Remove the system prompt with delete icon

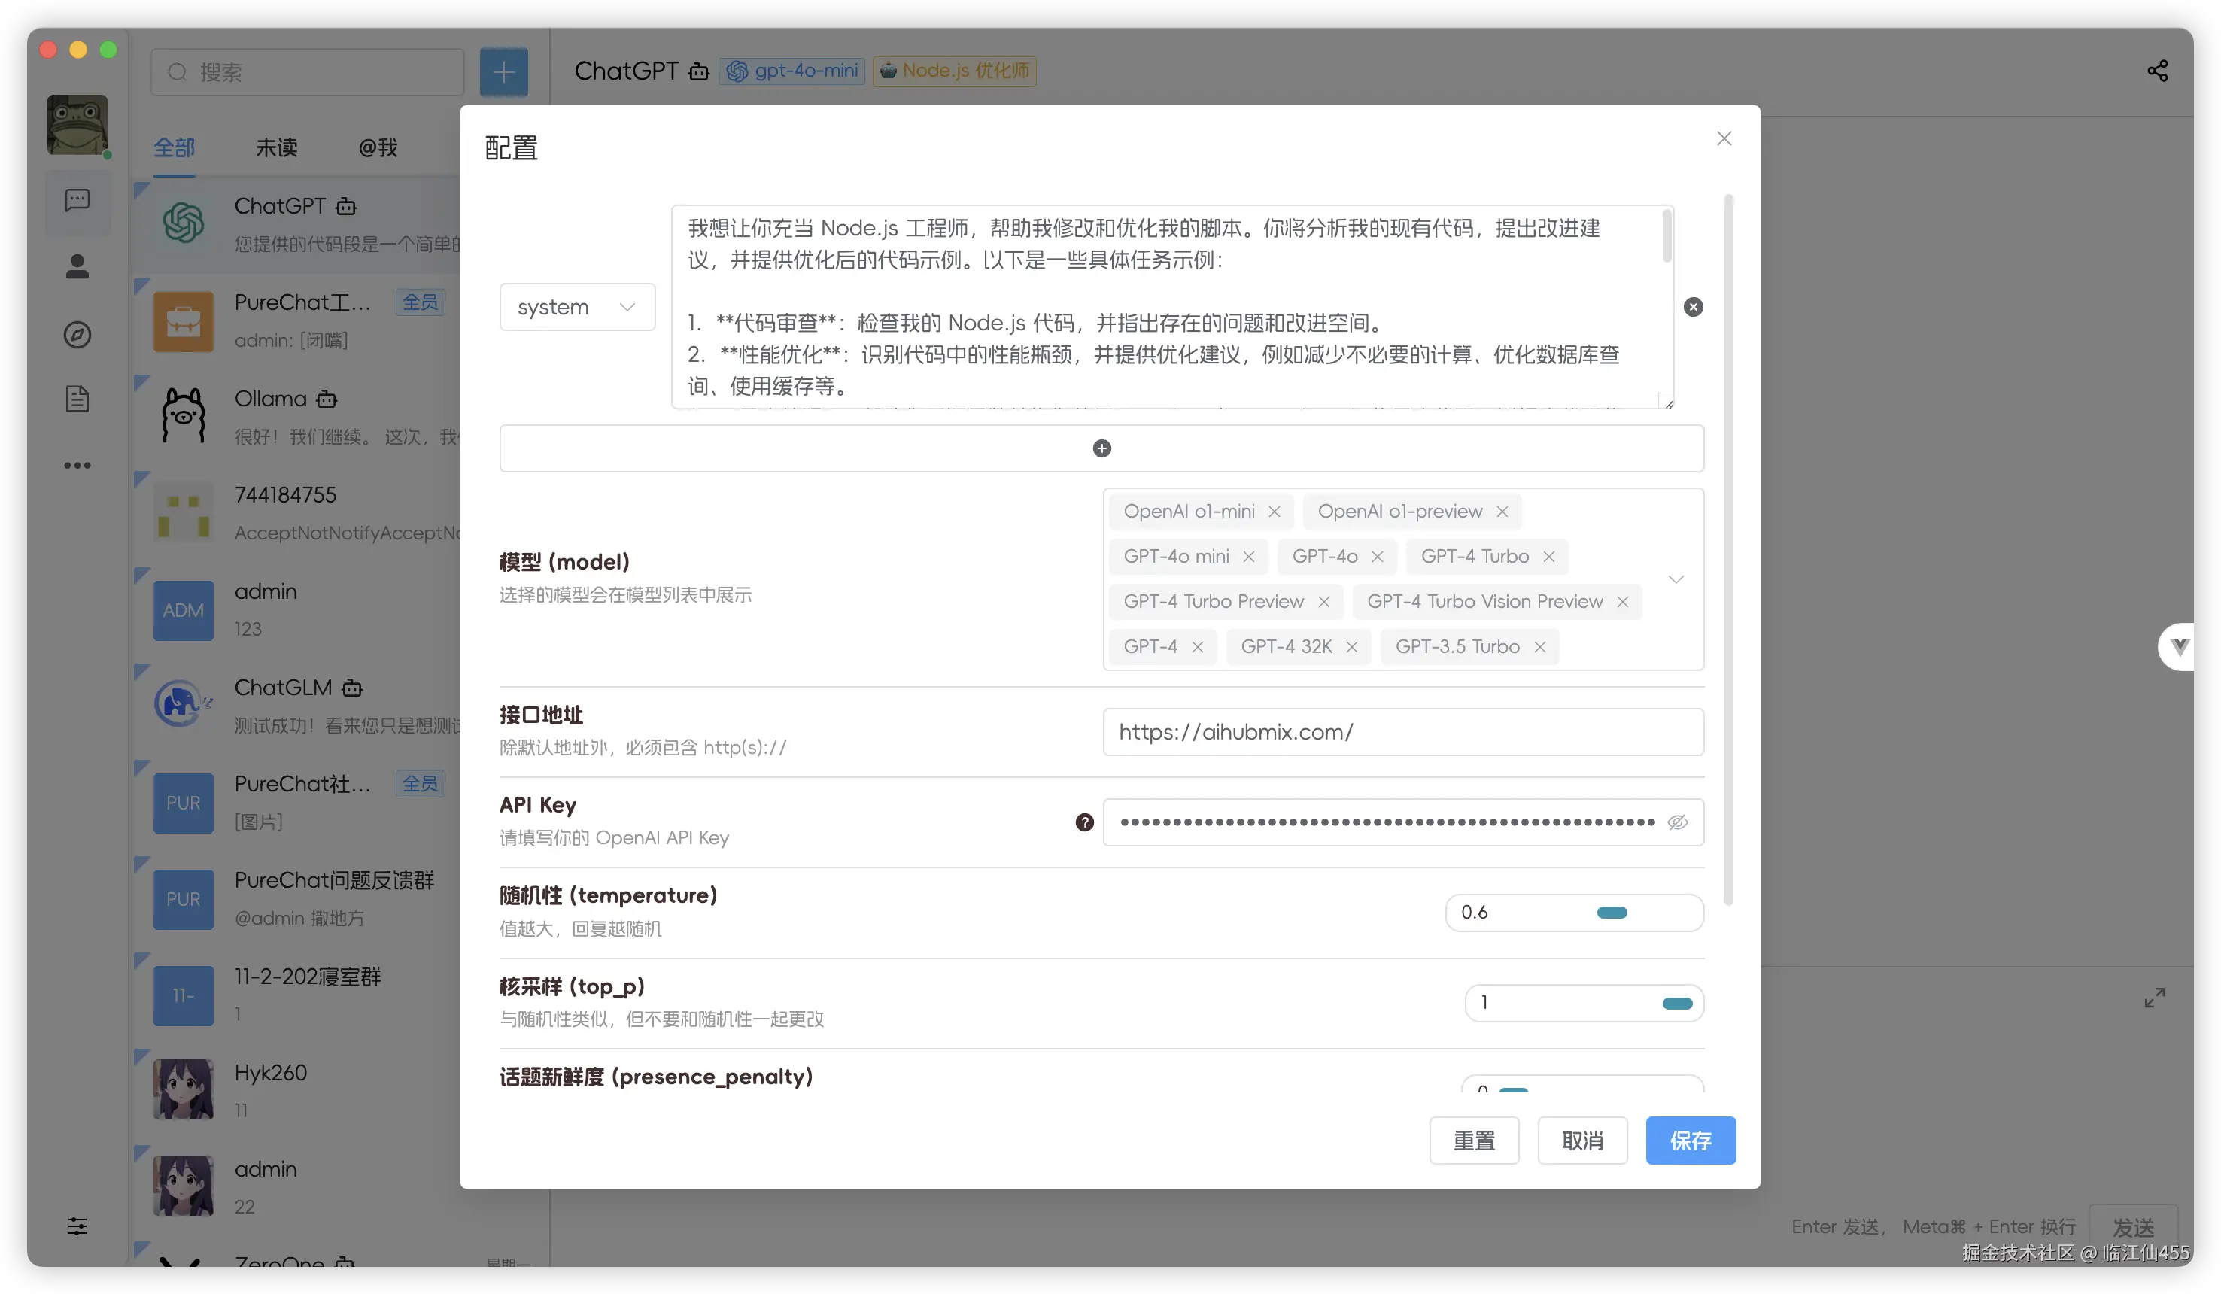[x=1693, y=307]
